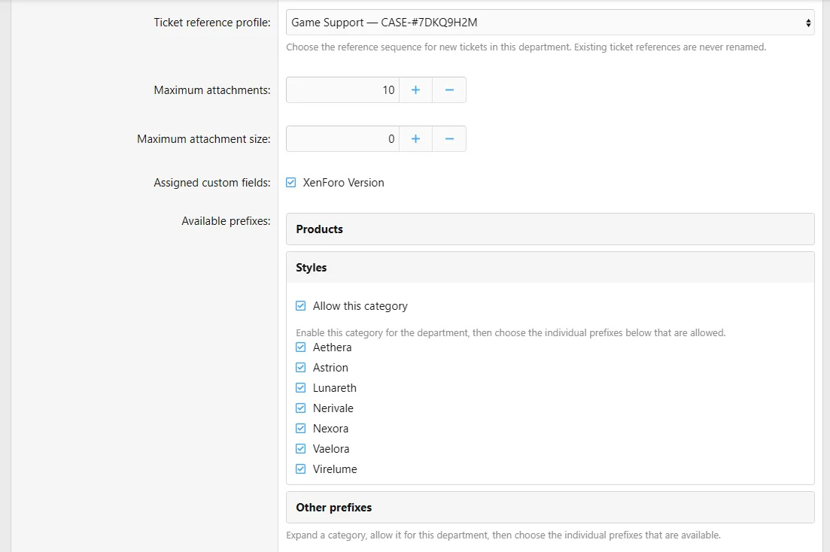Expand the Other prefixes category
This screenshot has height=552, width=830.
(550, 507)
